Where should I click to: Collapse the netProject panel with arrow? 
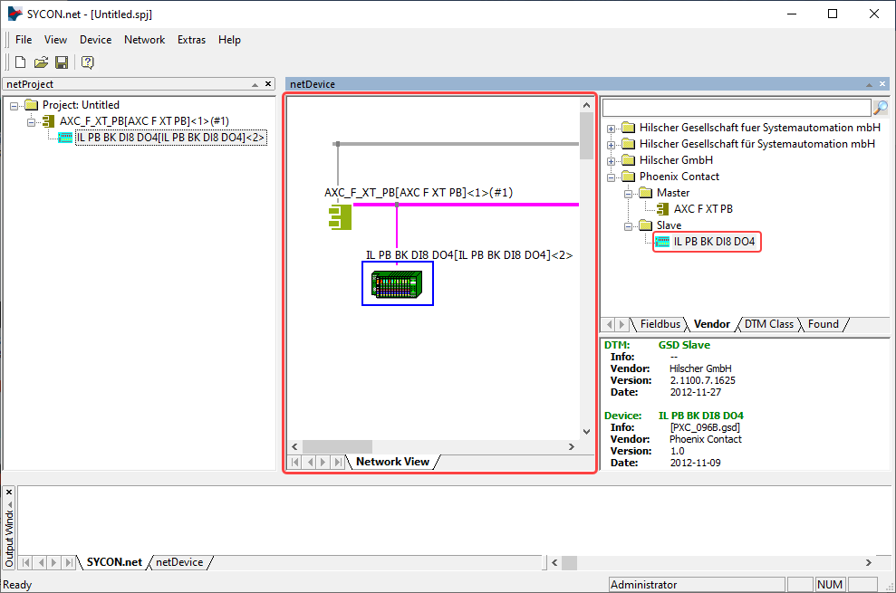point(255,84)
